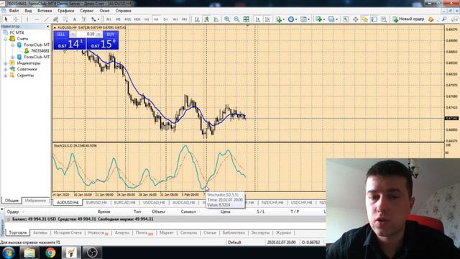Toggle the MN timeframe button

pos(184,19)
